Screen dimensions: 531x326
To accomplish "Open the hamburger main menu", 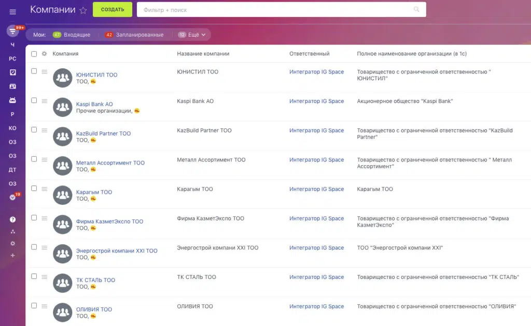I will point(12,12).
